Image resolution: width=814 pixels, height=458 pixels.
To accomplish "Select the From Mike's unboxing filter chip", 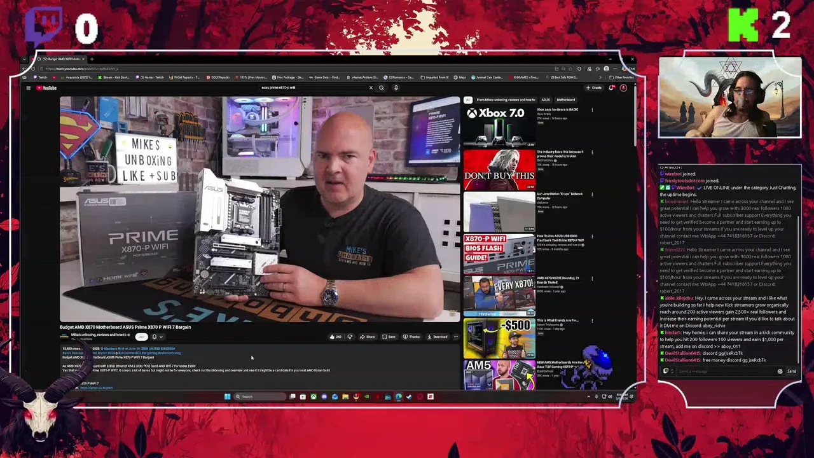I will point(506,100).
